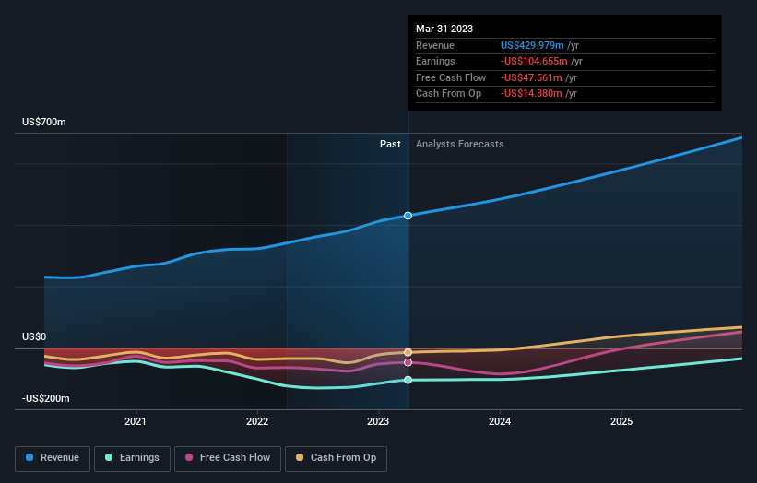
Task: Click the US$429.979m revenue value
Action: point(532,45)
